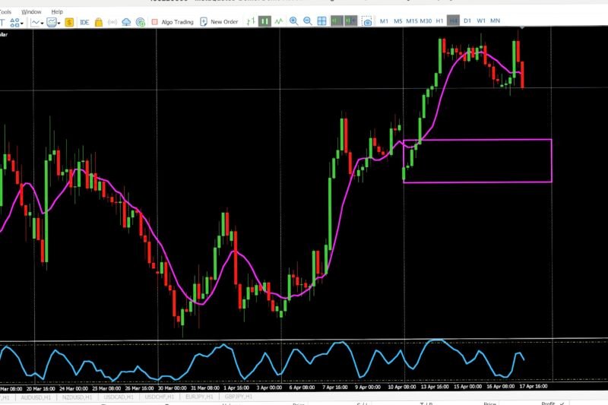Toggle chart shift button
This screenshot has width=608, height=405.
click(350, 21)
